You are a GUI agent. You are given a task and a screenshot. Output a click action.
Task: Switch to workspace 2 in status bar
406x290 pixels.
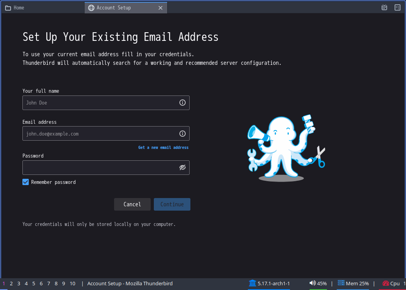pos(11,284)
